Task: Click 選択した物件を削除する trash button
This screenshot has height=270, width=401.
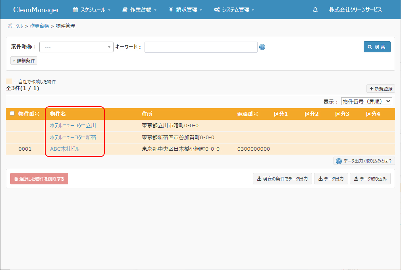Action: coord(39,179)
